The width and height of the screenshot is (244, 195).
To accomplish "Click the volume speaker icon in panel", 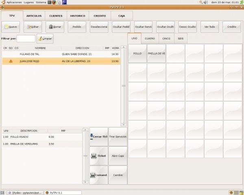I will [205, 2].
